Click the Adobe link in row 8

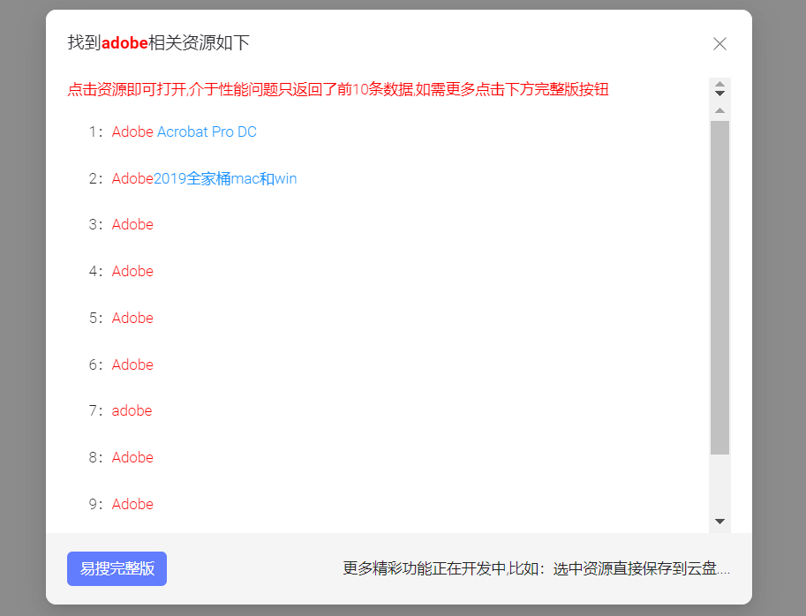(132, 458)
